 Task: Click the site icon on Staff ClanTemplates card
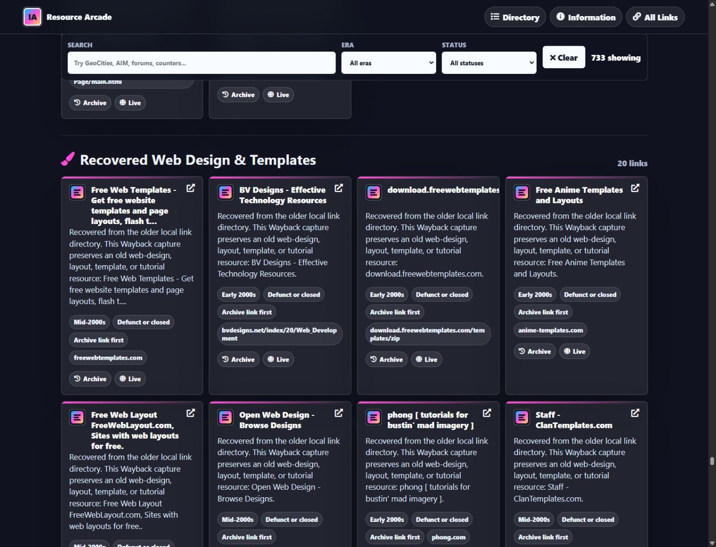522,417
